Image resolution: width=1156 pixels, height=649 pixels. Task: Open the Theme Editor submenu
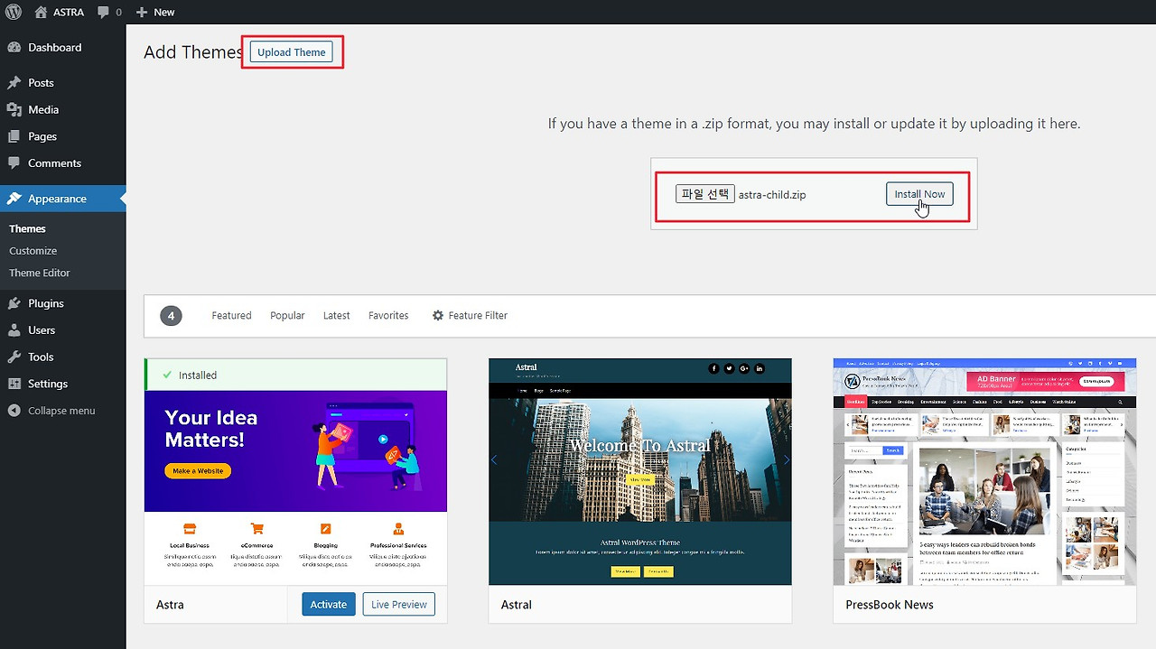(x=39, y=273)
